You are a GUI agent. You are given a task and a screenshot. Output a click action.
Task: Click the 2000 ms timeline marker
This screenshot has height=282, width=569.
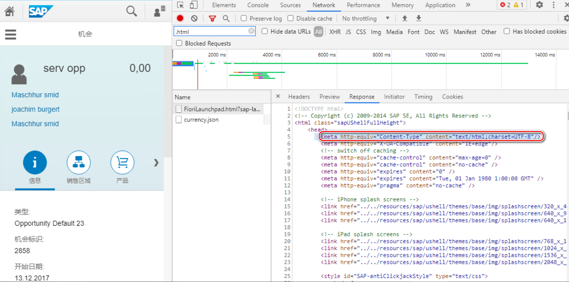(x=217, y=55)
